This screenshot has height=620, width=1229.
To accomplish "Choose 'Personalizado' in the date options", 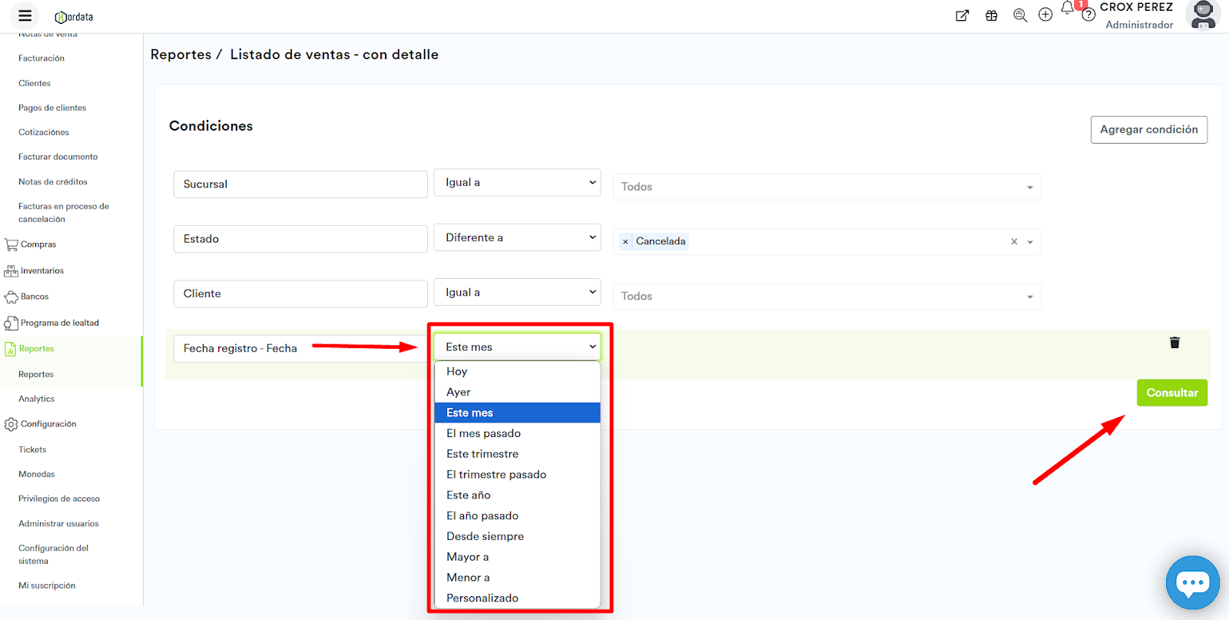I will (x=482, y=598).
